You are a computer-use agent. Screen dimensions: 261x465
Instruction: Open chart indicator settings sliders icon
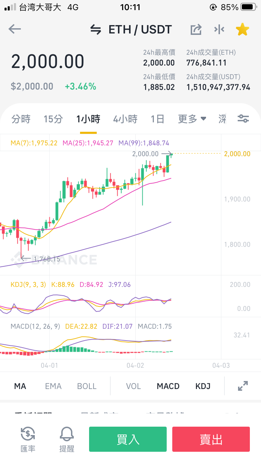243,119
